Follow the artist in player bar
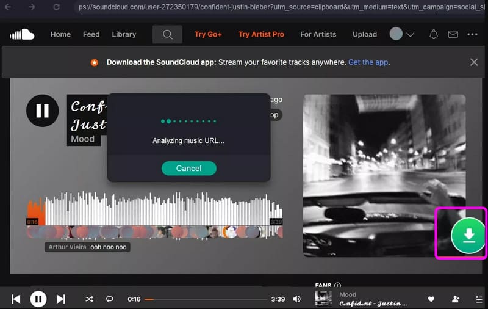This screenshot has width=488, height=309. coord(455,299)
